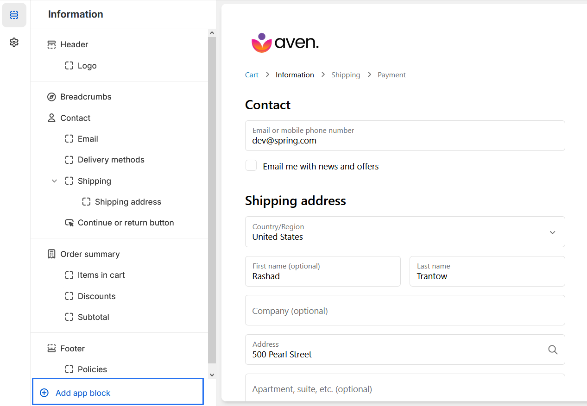Select the Shipping address block item
This screenshot has width=587, height=406.
pyautogui.click(x=127, y=202)
